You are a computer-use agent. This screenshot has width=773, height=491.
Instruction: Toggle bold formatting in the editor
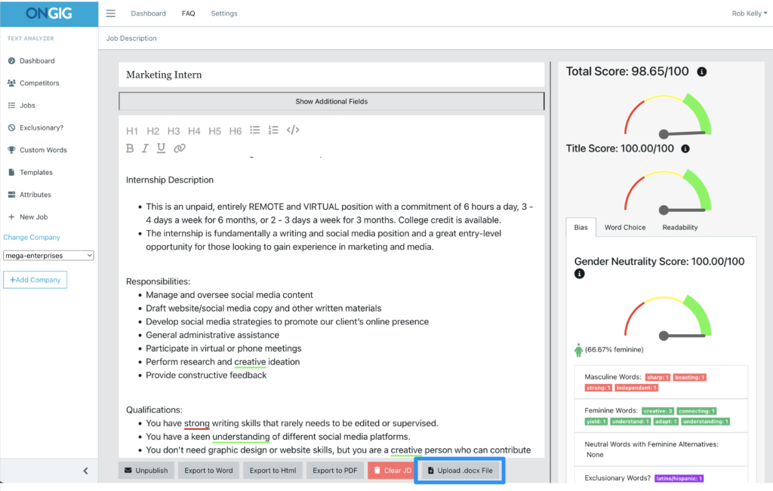pyautogui.click(x=129, y=148)
